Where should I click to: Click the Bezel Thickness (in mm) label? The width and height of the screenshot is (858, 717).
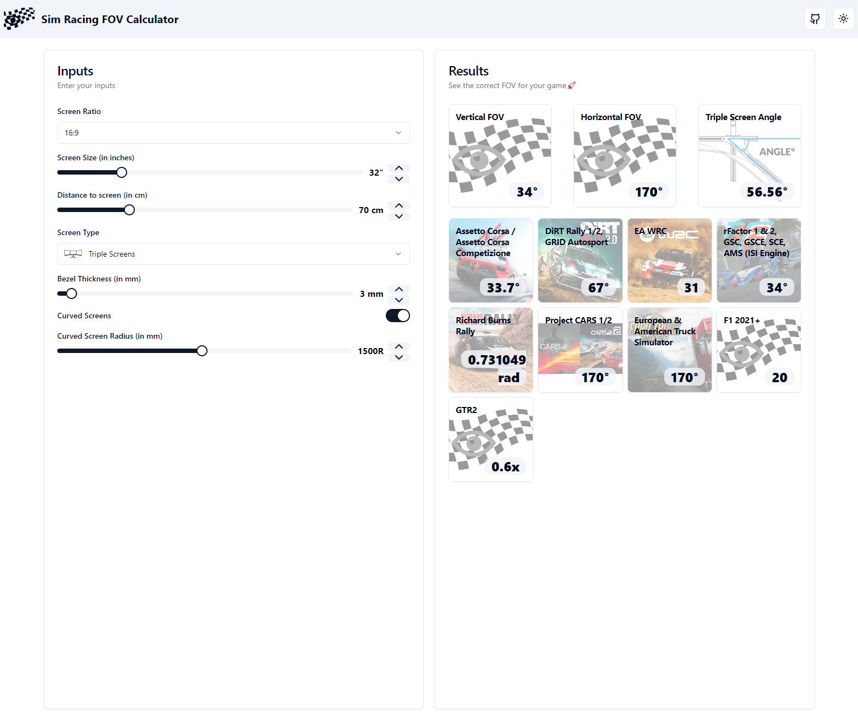(x=99, y=279)
